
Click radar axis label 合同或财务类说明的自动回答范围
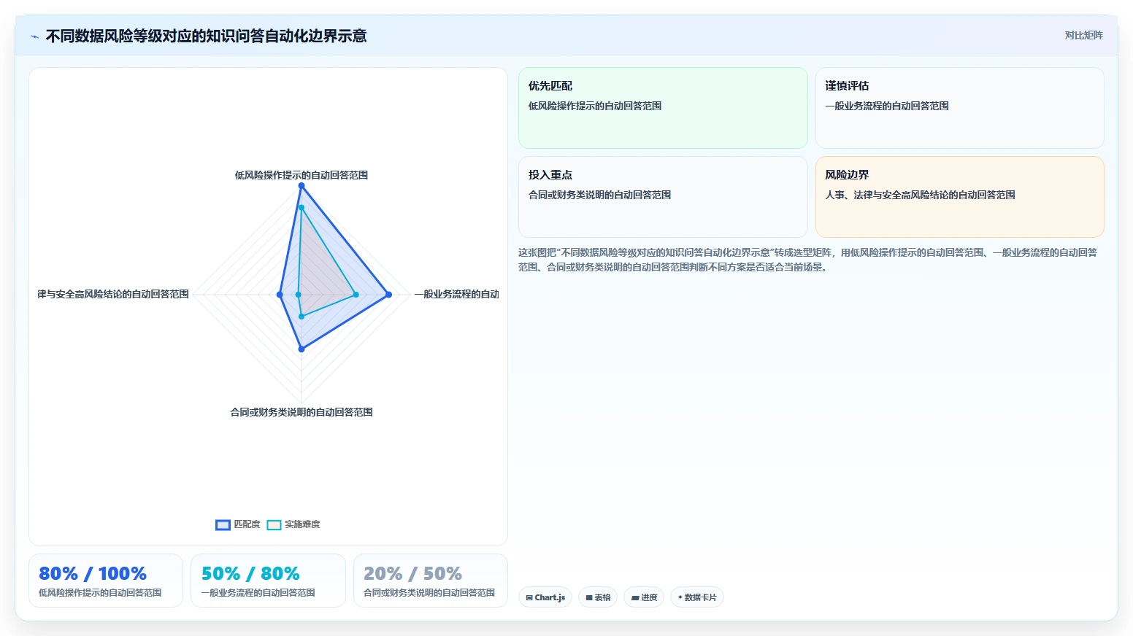pos(302,412)
